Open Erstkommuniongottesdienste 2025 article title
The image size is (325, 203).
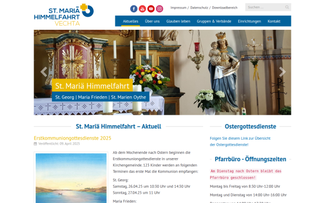click(x=73, y=138)
